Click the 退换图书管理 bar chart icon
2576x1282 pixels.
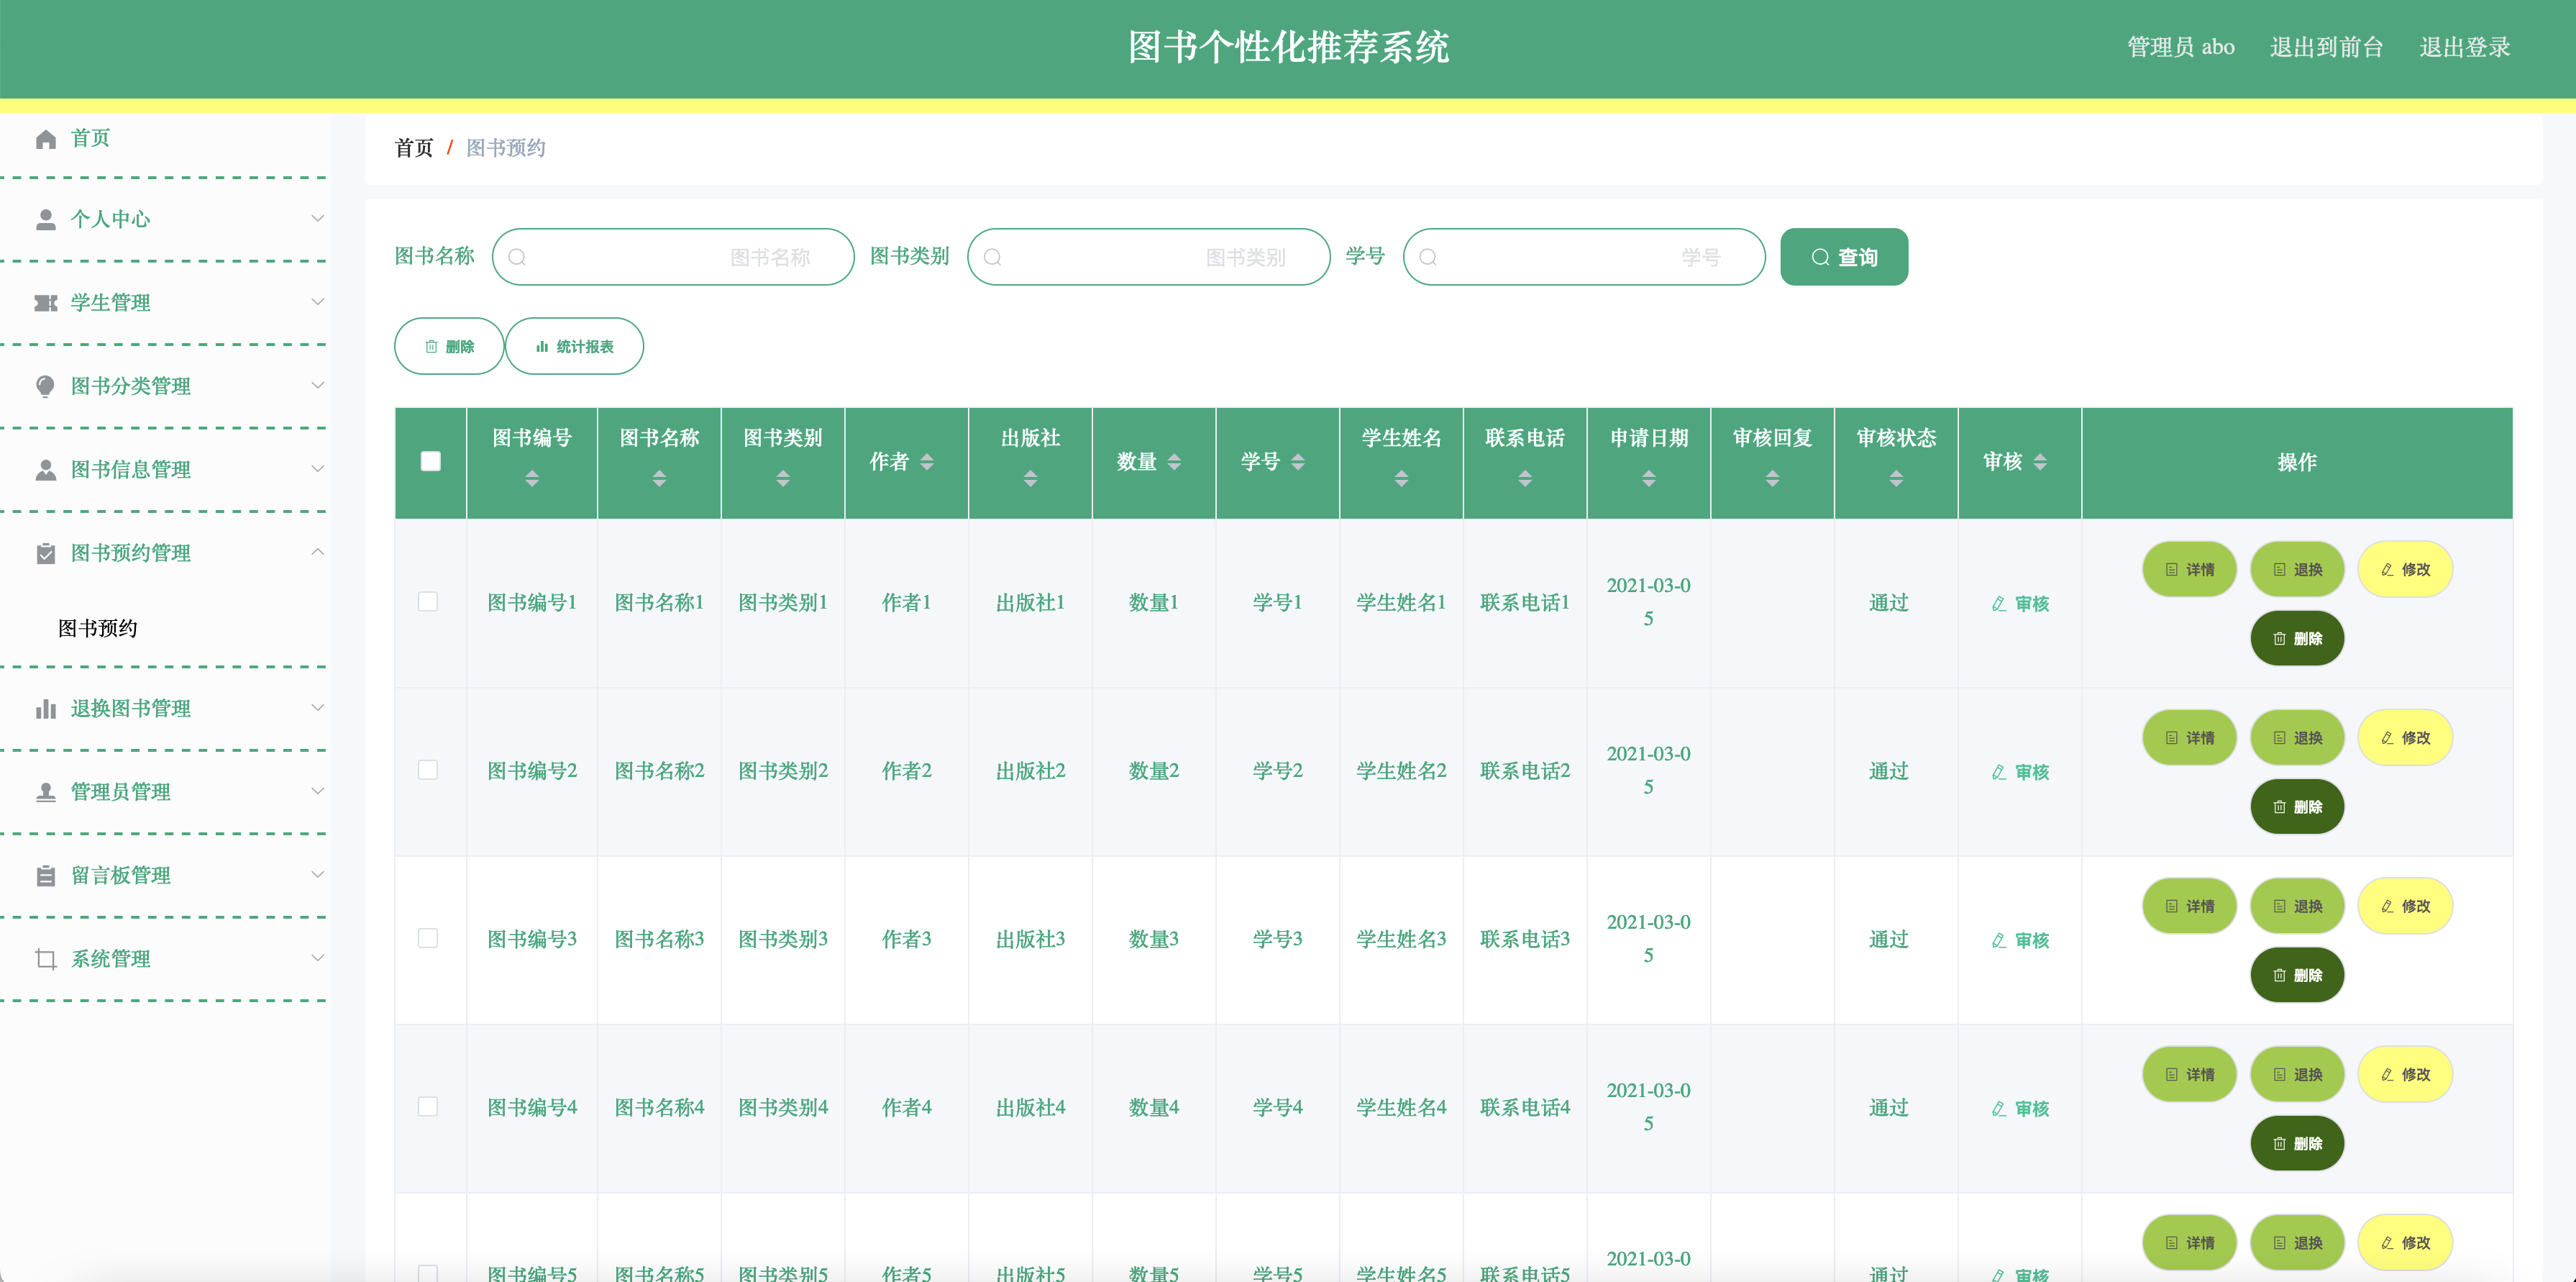[46, 709]
